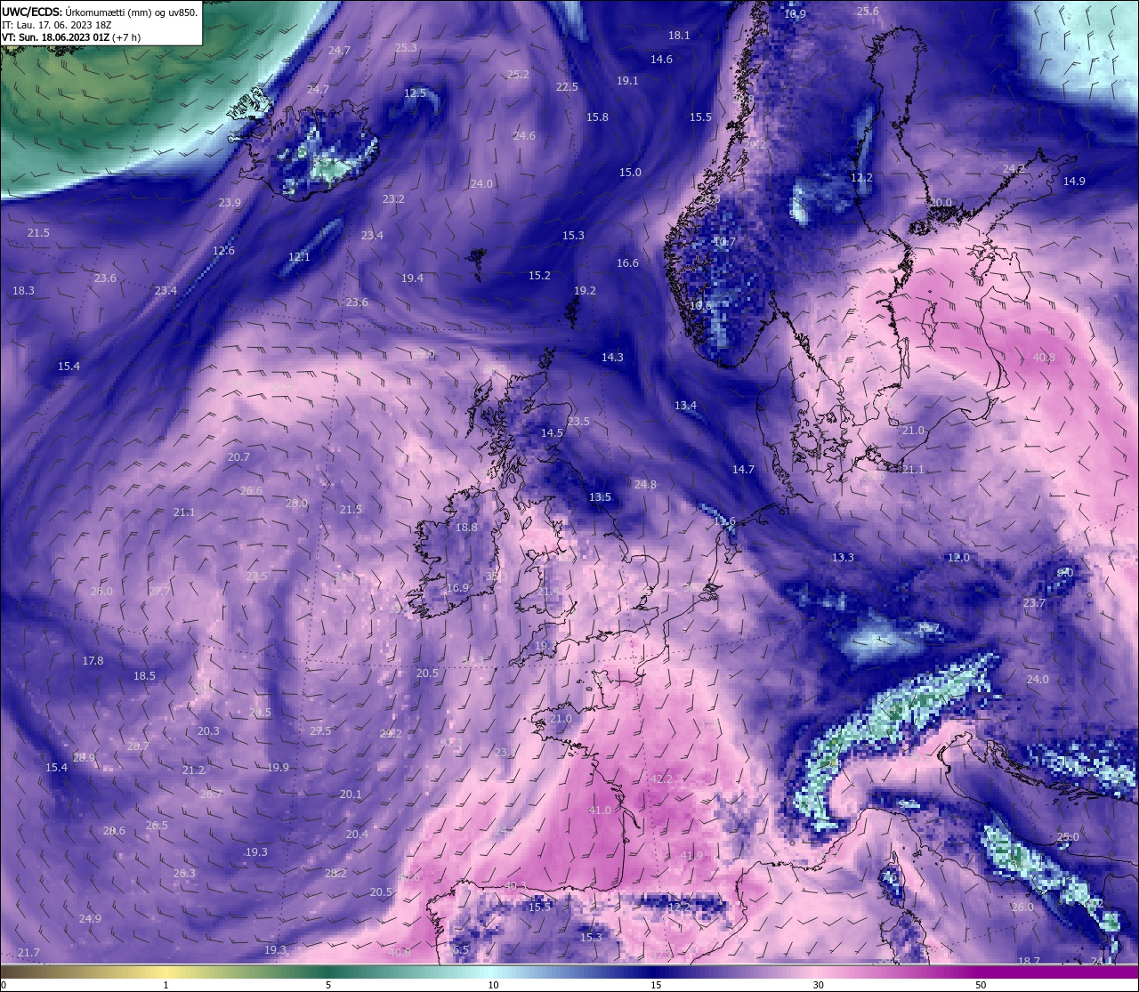Click the 12.1 value south of Iceland

[299, 257]
